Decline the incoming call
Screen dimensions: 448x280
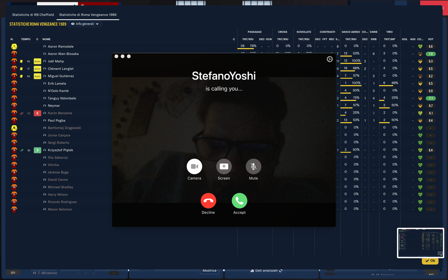[x=208, y=201]
